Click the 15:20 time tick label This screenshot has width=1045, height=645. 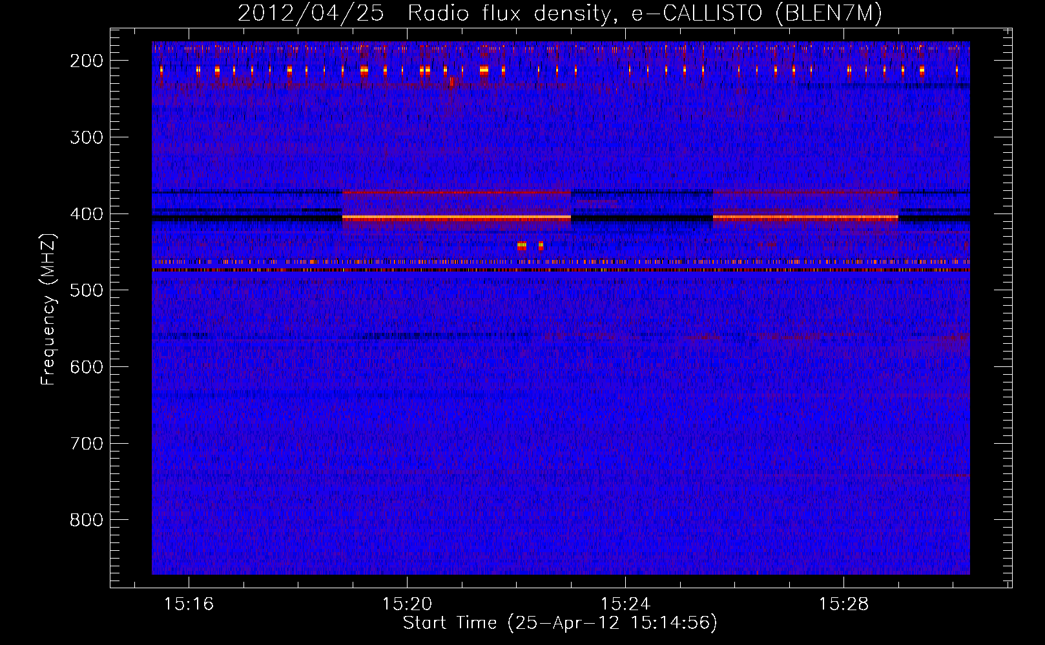click(407, 604)
